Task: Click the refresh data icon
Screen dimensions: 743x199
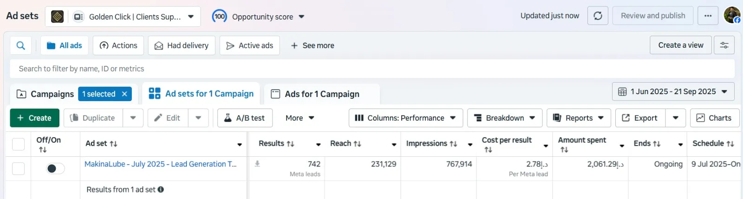Action: tap(598, 16)
